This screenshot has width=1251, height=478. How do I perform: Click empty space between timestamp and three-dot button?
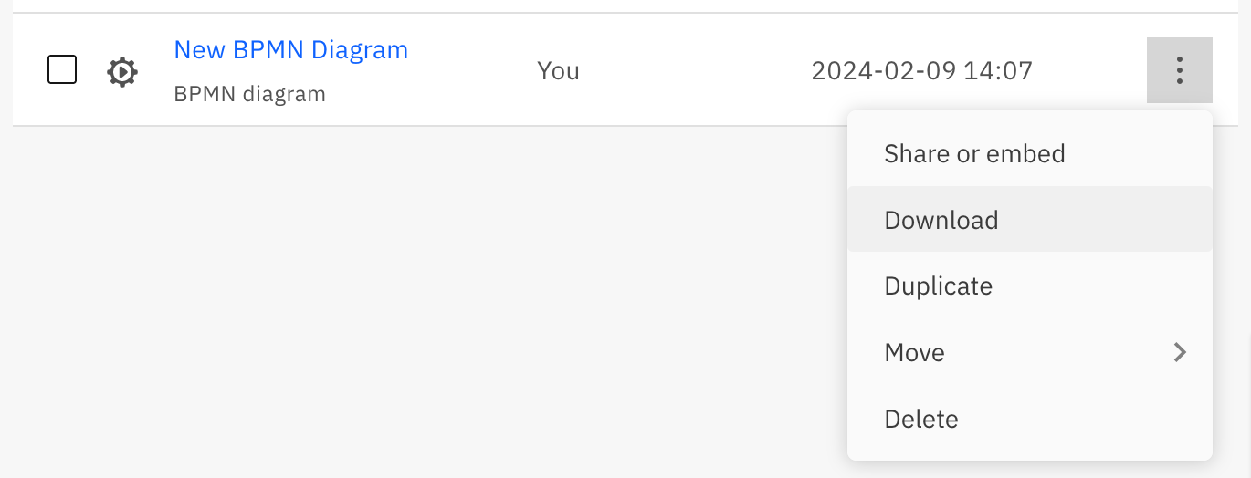[x=1091, y=70]
